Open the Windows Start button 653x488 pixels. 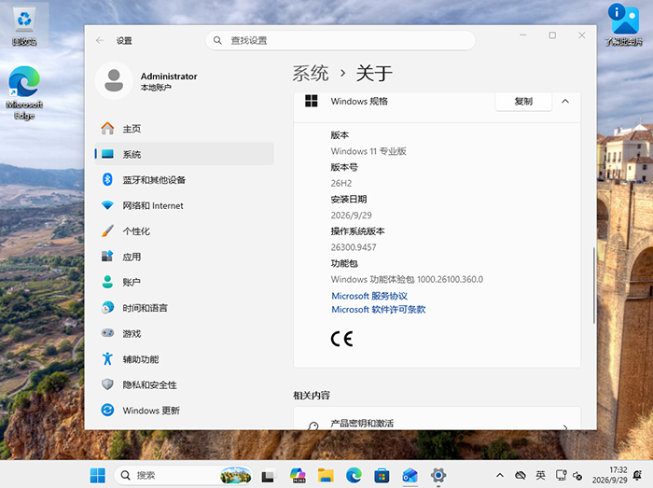[97, 475]
